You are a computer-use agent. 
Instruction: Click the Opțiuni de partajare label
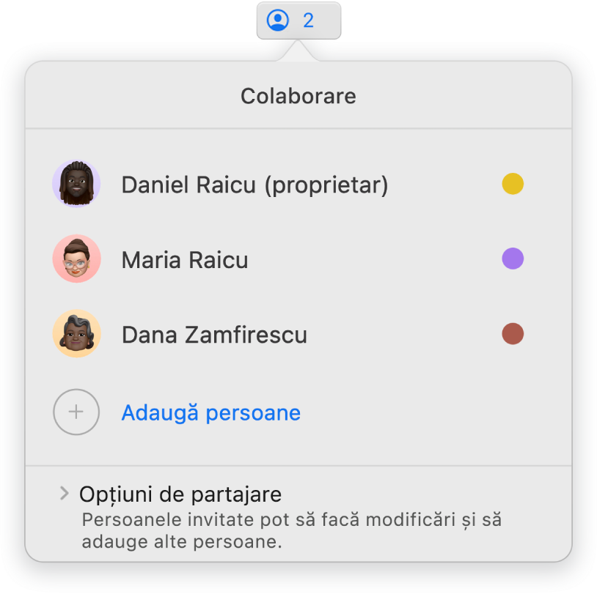pos(180,494)
